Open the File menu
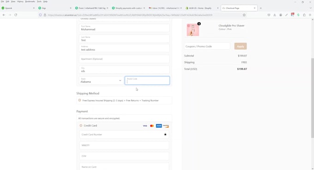The image size is (314, 170). pos(2,1)
